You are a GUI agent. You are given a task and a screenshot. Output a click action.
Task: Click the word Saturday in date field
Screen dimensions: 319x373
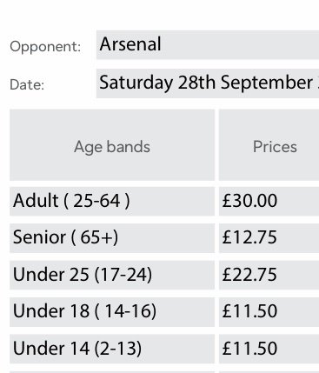(136, 83)
